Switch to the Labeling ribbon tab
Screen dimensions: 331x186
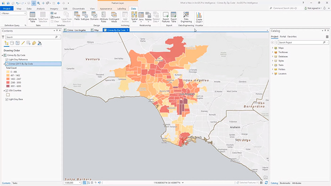(122, 8)
